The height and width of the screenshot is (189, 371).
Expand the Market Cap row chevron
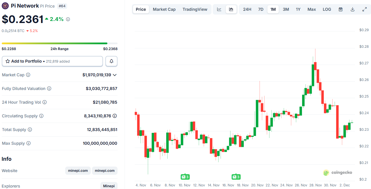[x=115, y=75]
